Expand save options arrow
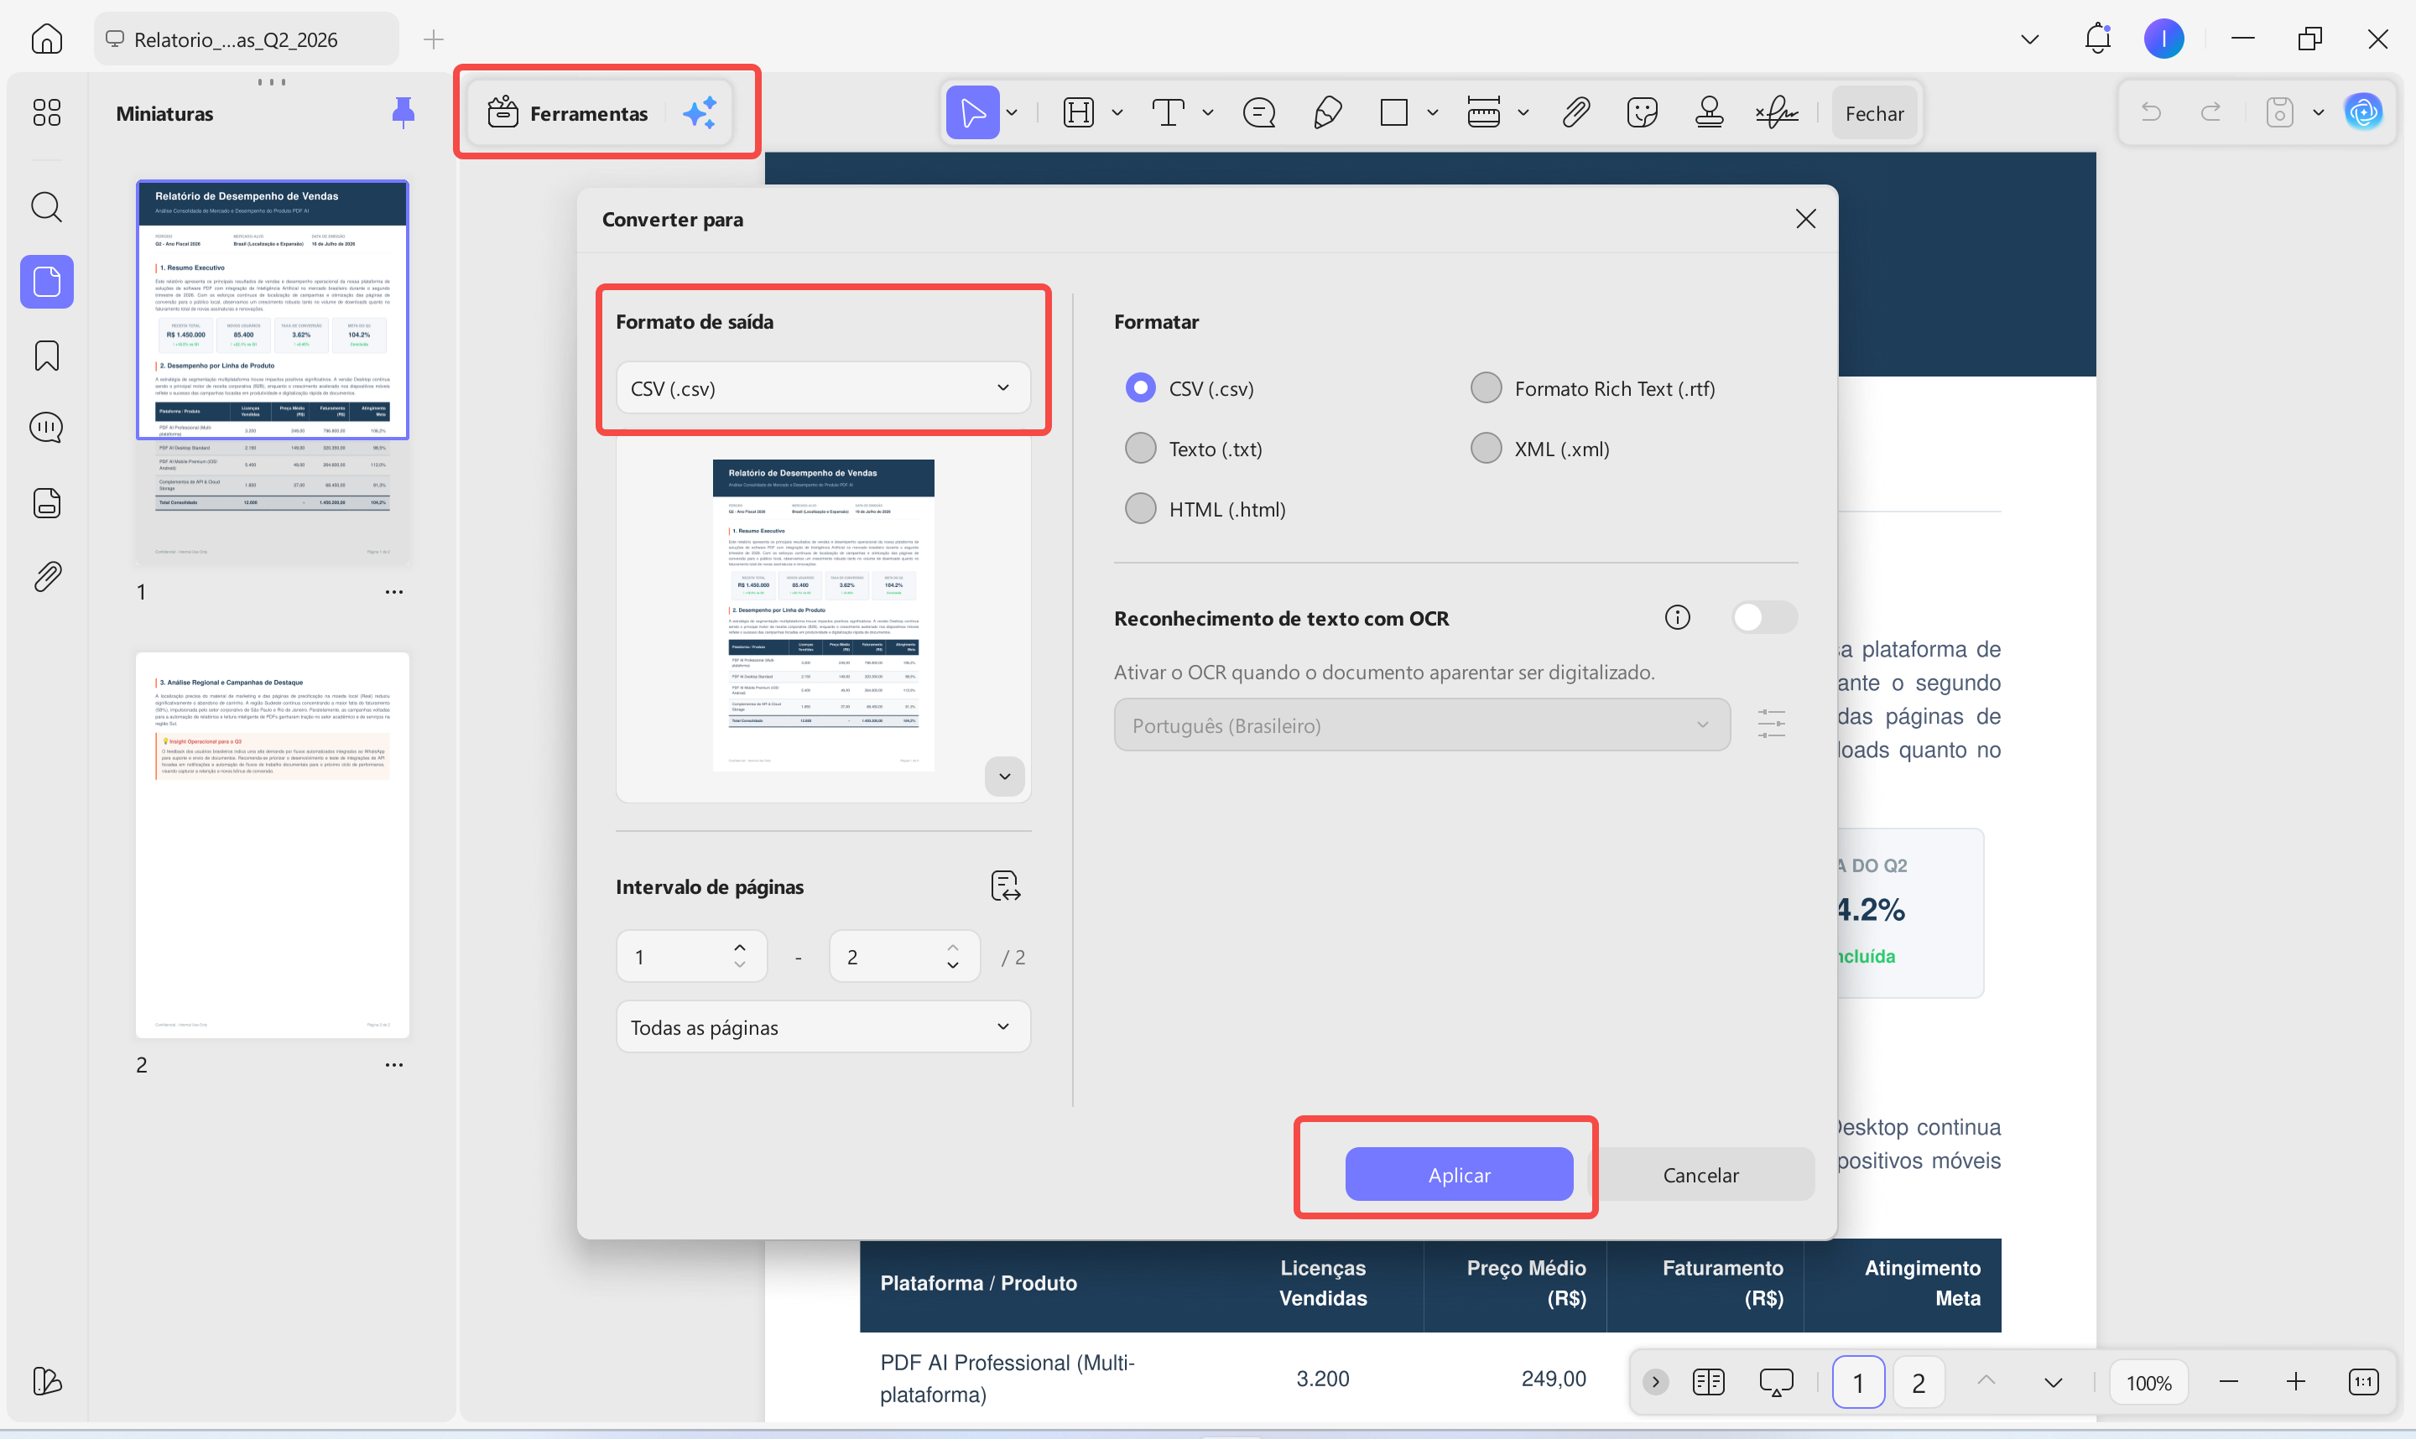The height and width of the screenshot is (1439, 2416). click(x=2318, y=112)
